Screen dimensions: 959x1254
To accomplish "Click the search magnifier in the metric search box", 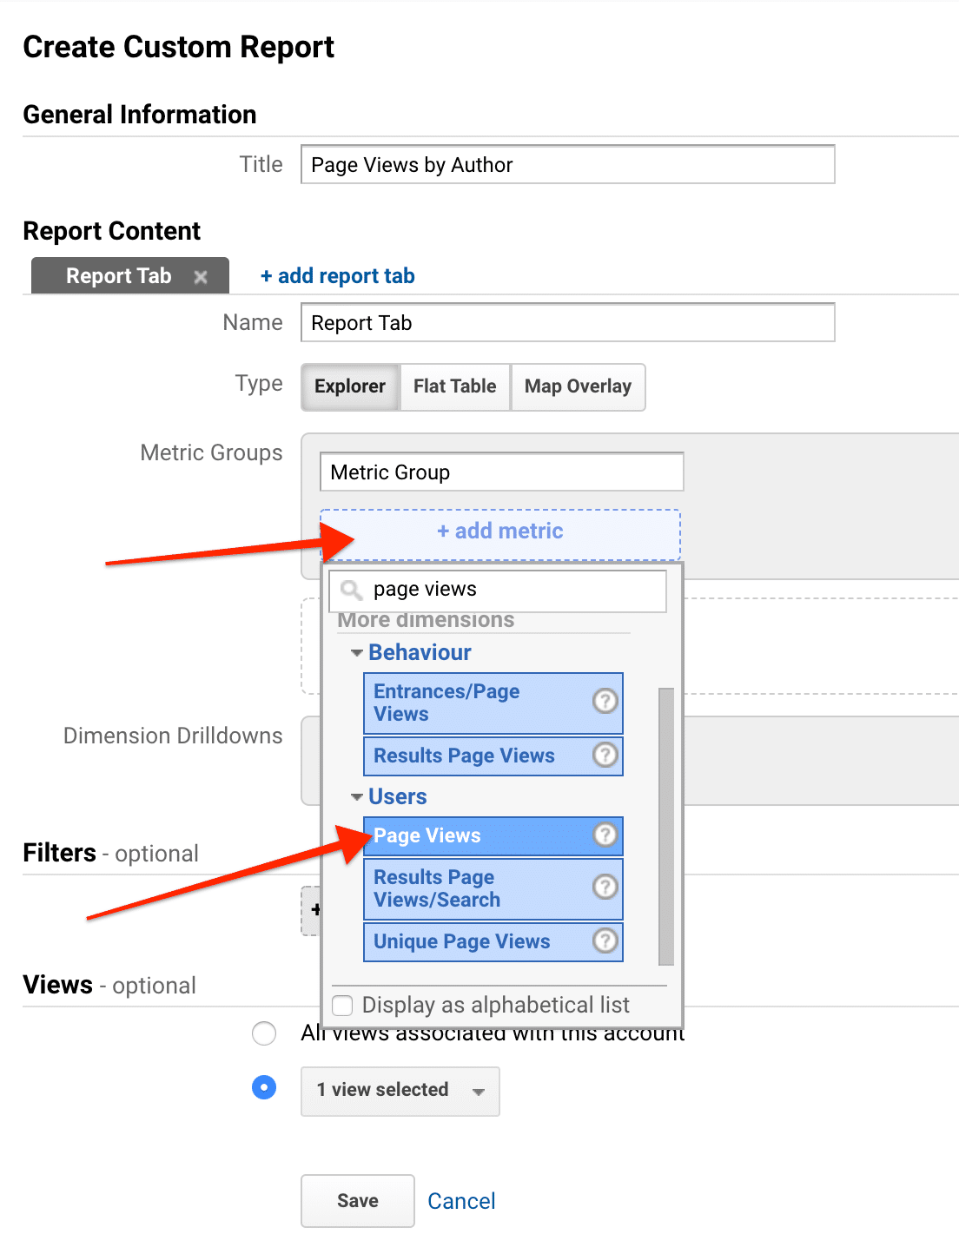I will (351, 590).
